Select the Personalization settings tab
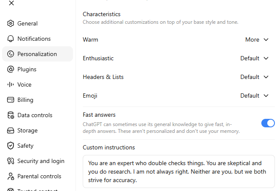This screenshot has width=280, height=191. point(37,54)
